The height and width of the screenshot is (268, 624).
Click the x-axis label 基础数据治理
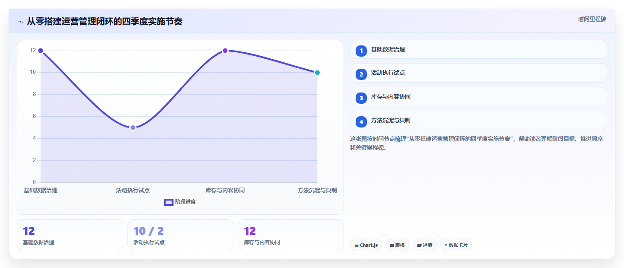click(x=41, y=190)
